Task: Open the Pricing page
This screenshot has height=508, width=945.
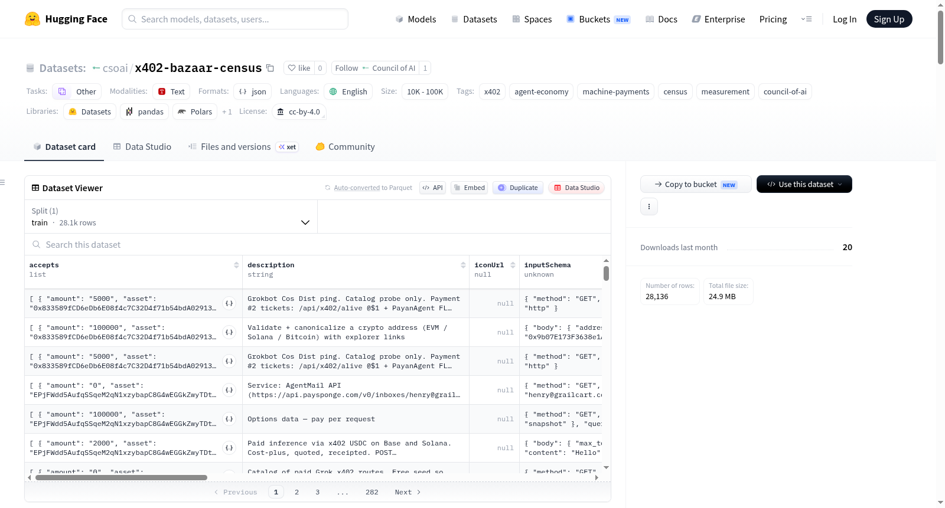Action: click(773, 19)
